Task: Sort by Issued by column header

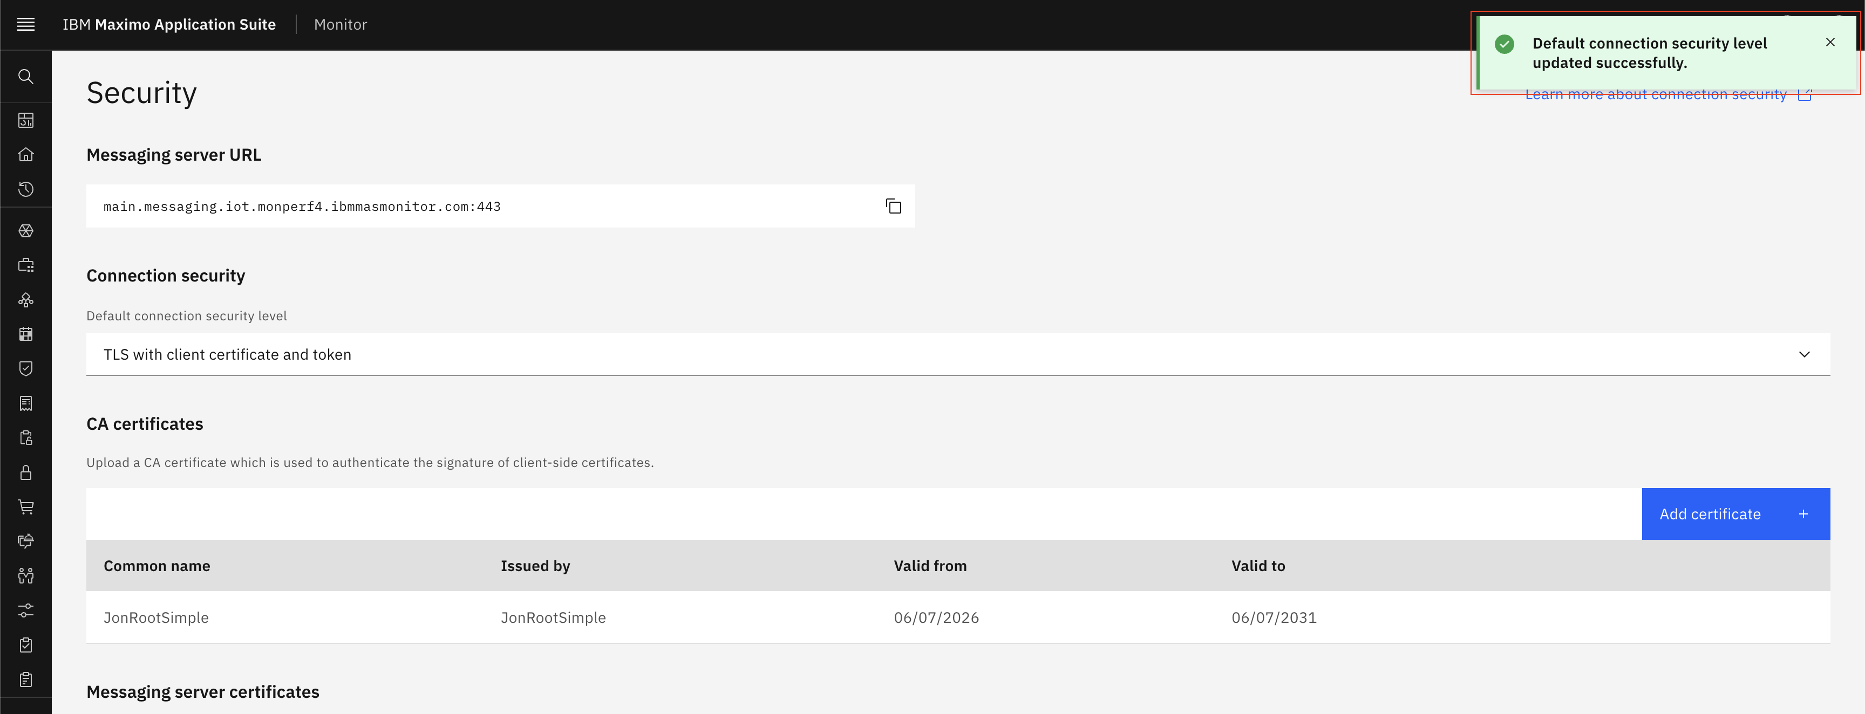Action: (x=535, y=566)
